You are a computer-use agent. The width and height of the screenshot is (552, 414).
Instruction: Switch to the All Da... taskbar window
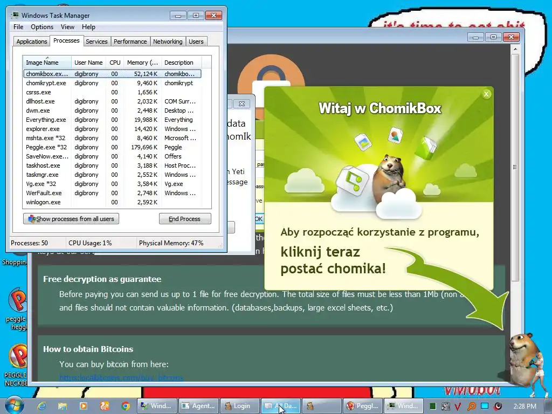(x=281, y=406)
